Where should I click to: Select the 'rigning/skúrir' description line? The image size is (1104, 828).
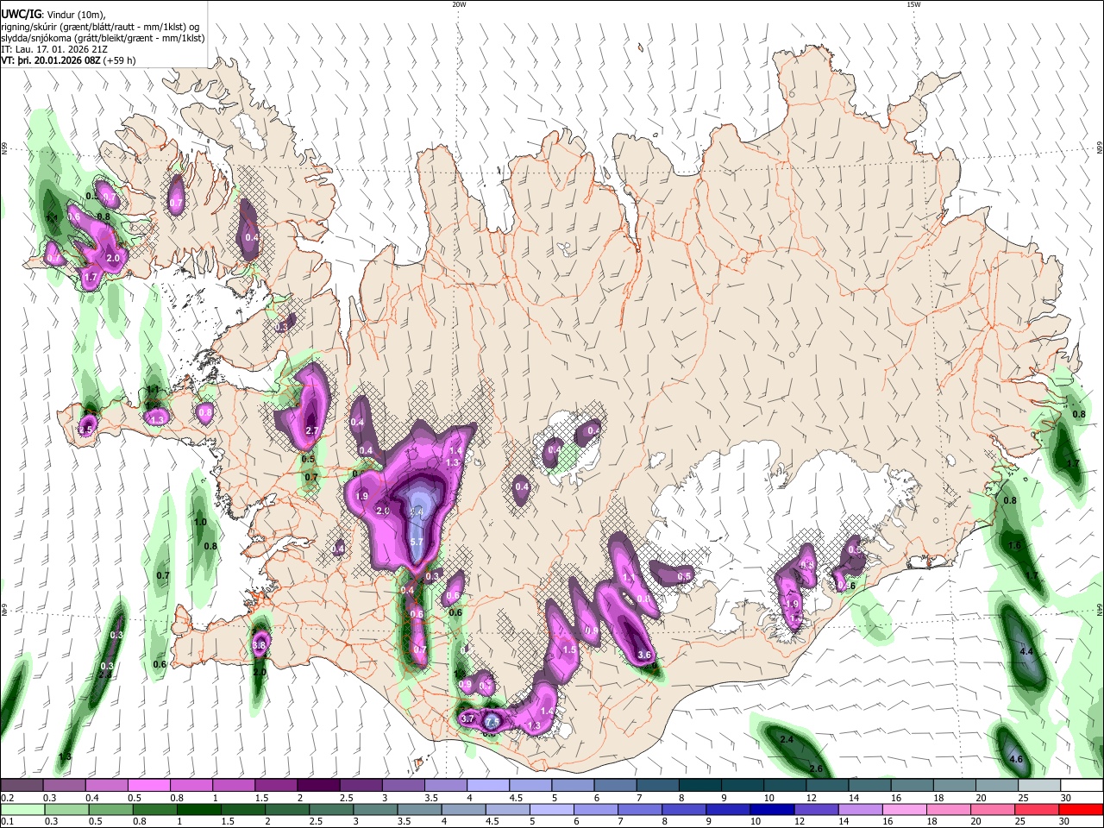click(101, 27)
